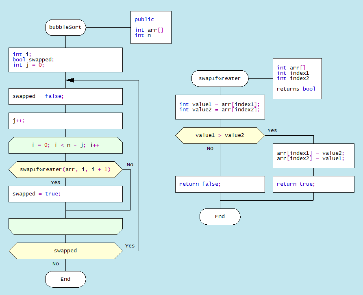This screenshot has height=295, width=363.
Task: Click the 'j++;' action block
Action: click(65, 121)
